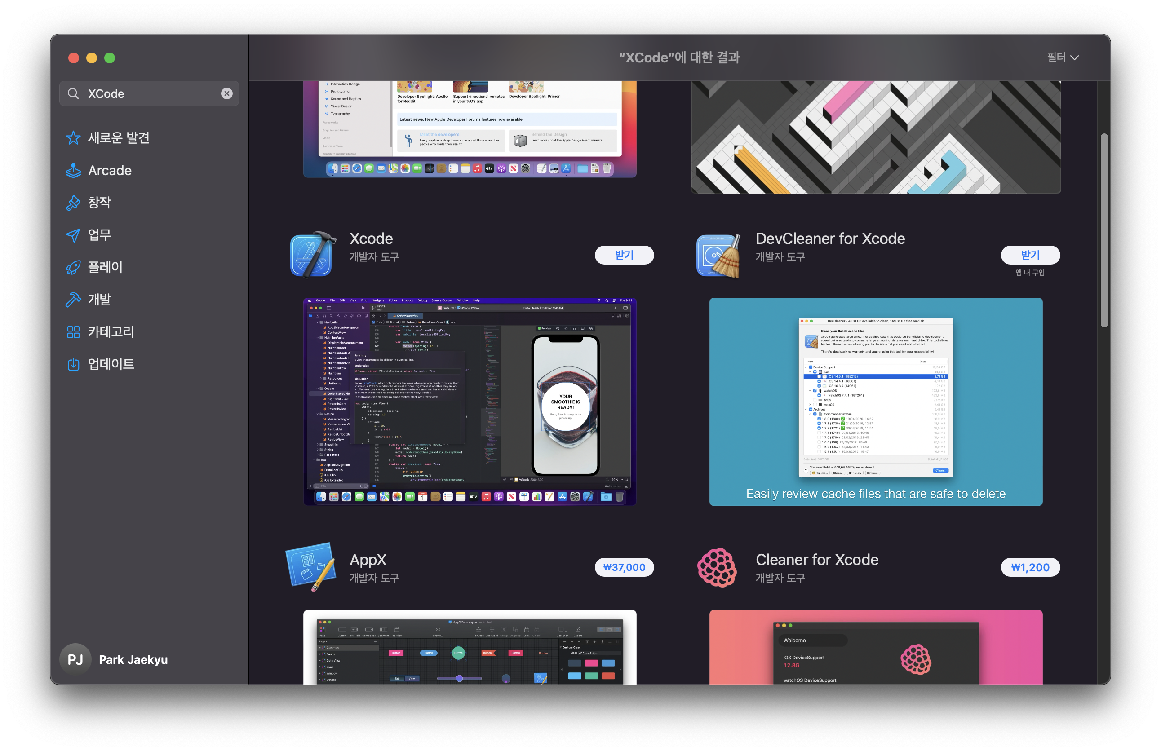
Task: Expand the 필터 filter dropdown
Action: tap(1063, 57)
